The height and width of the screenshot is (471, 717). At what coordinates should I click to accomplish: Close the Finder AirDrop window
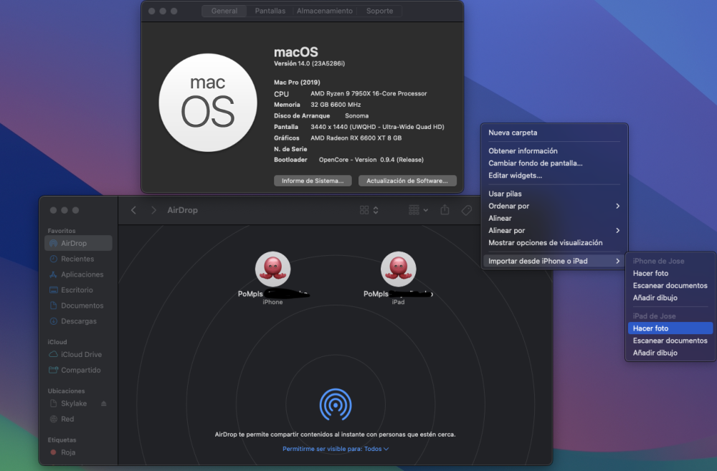[54, 210]
